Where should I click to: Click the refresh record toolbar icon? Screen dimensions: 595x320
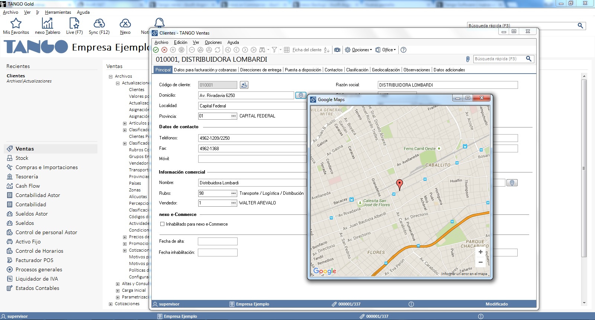tap(218, 50)
